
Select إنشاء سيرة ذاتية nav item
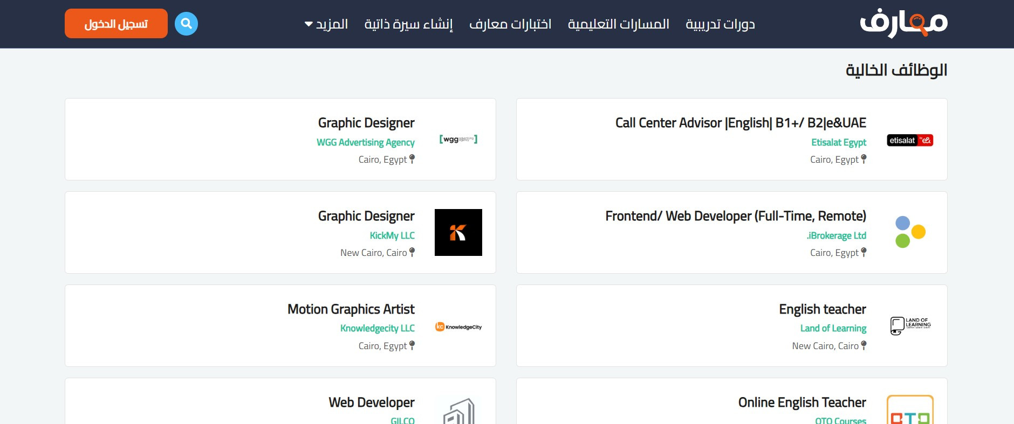point(408,24)
